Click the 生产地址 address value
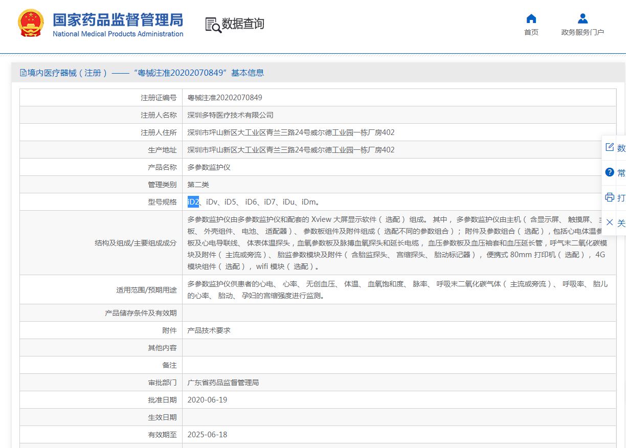This screenshot has height=448, width=626. [291, 150]
